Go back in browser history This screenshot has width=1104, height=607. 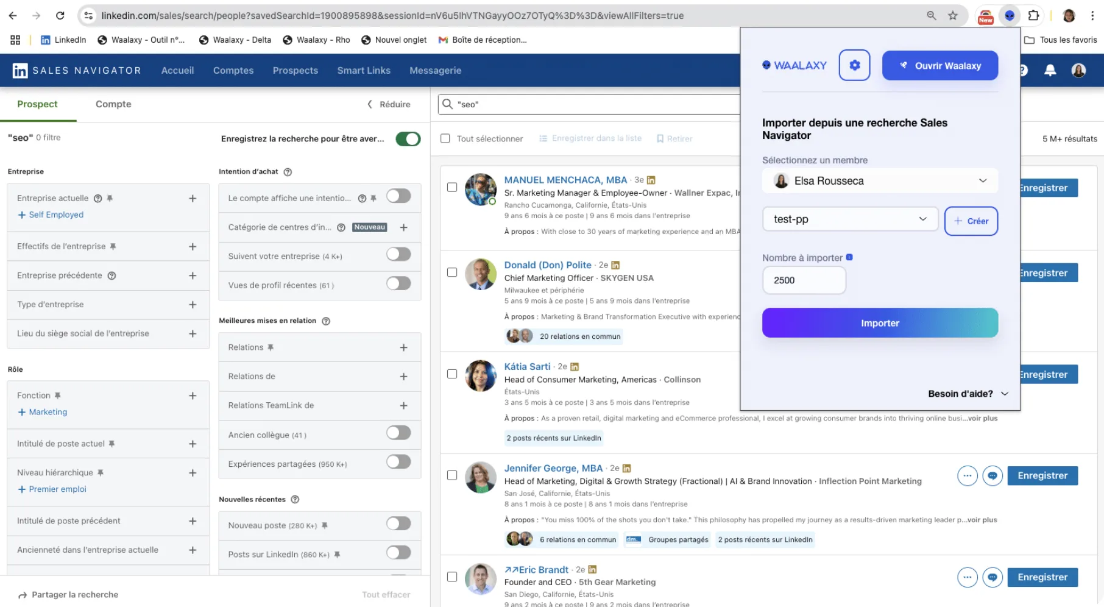tap(13, 16)
